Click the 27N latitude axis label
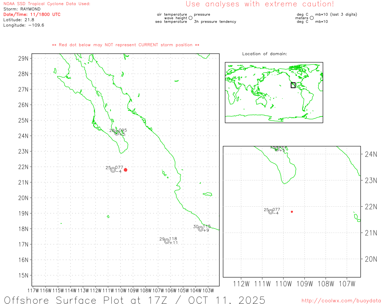This screenshot has height=304, width=381. (23, 89)
